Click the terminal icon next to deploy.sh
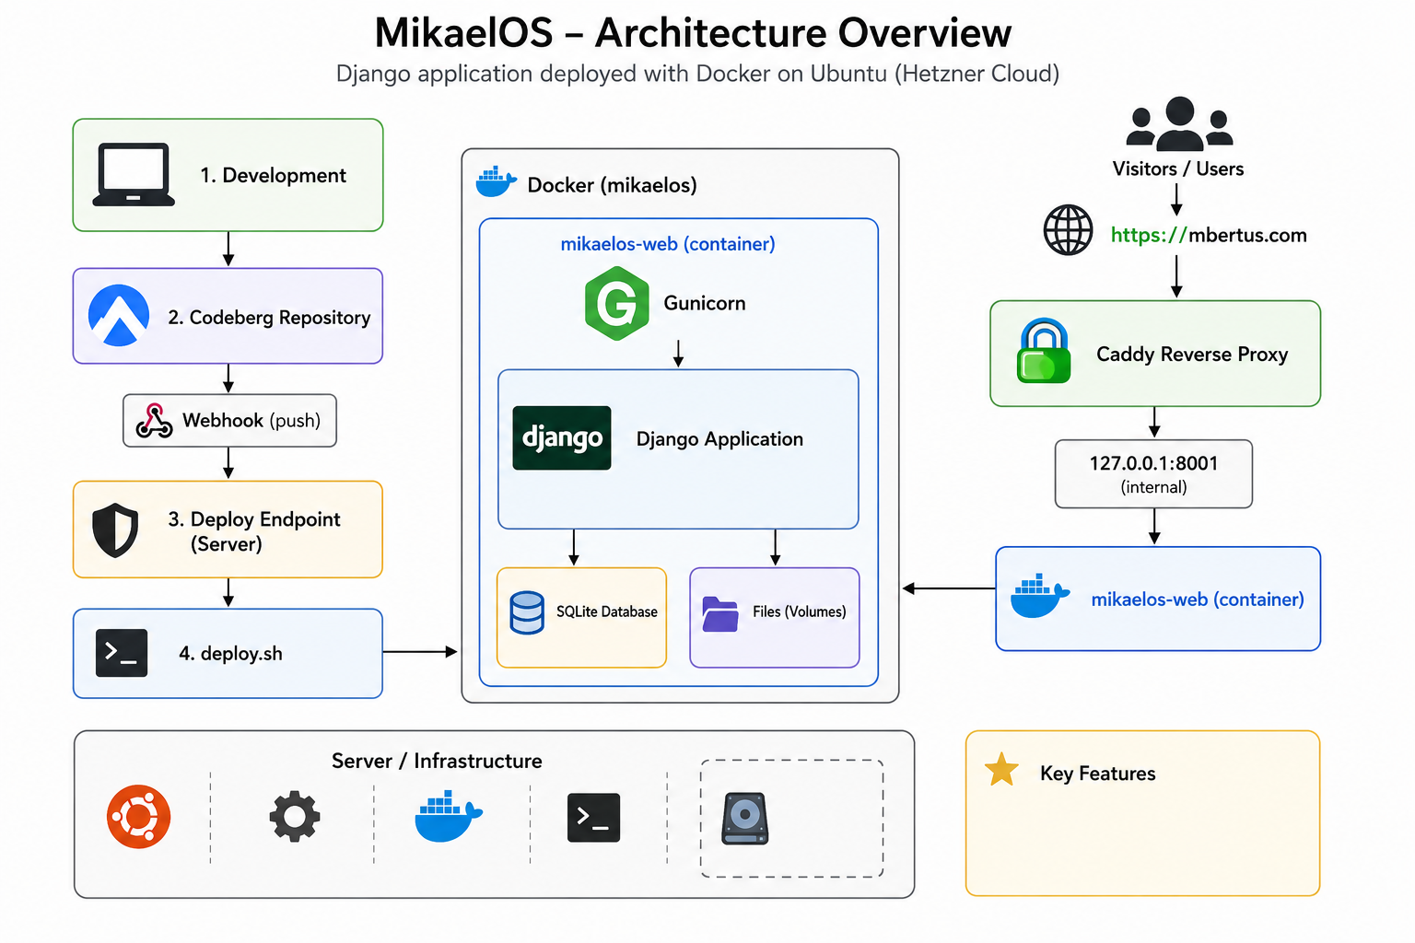Viewport: 1415px width, 943px height. [122, 653]
